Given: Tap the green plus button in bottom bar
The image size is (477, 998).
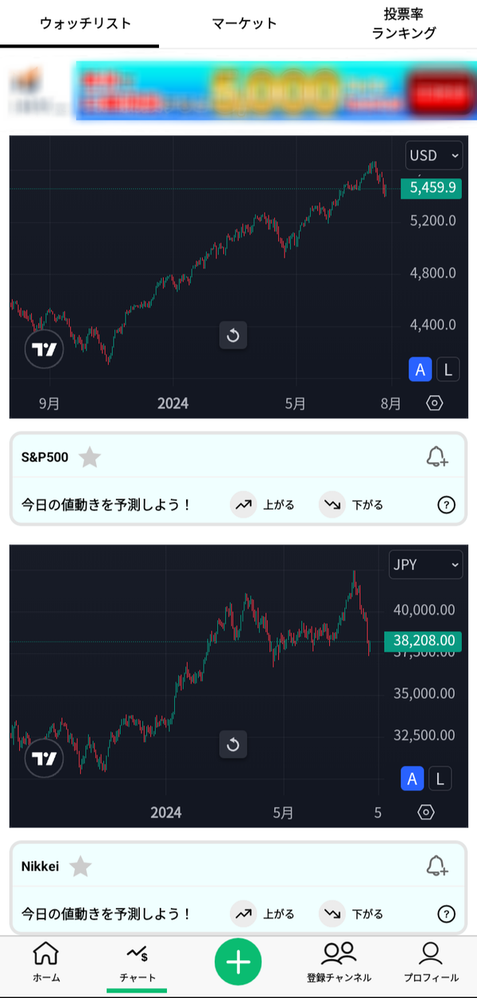Looking at the screenshot, I should click(x=238, y=962).
